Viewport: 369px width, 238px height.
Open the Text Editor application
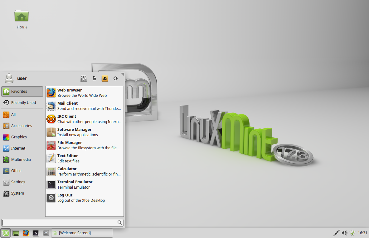(x=85, y=158)
